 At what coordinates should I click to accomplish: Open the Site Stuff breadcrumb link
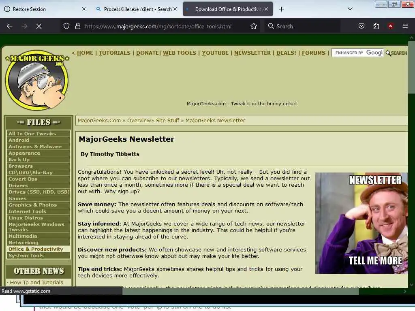tap(167, 121)
